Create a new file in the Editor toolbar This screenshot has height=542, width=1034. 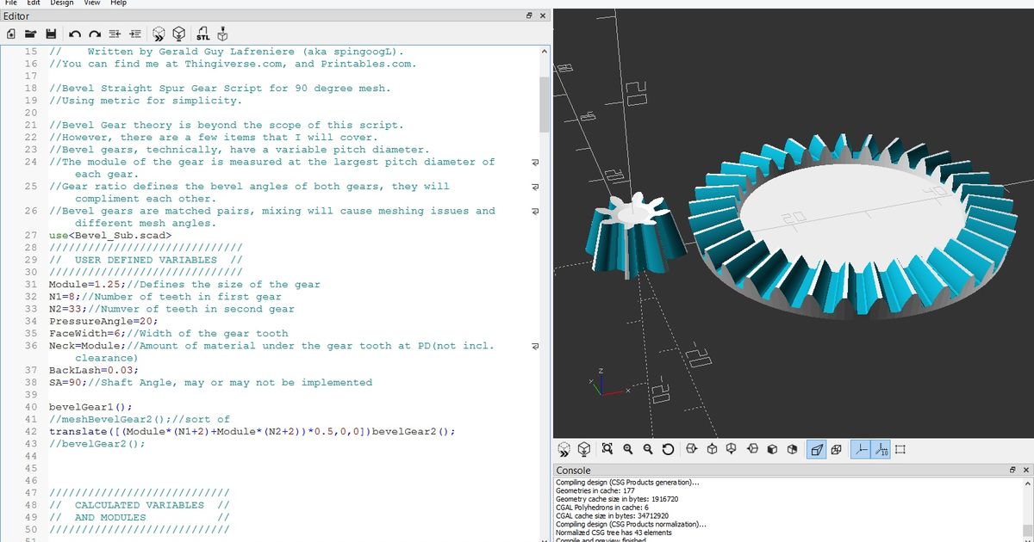point(11,34)
